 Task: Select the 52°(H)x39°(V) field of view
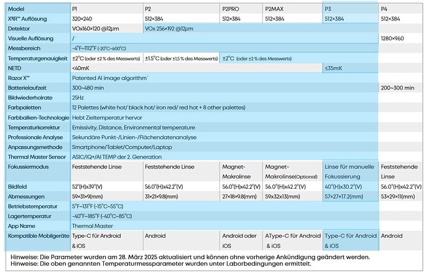pyautogui.click(x=87, y=187)
